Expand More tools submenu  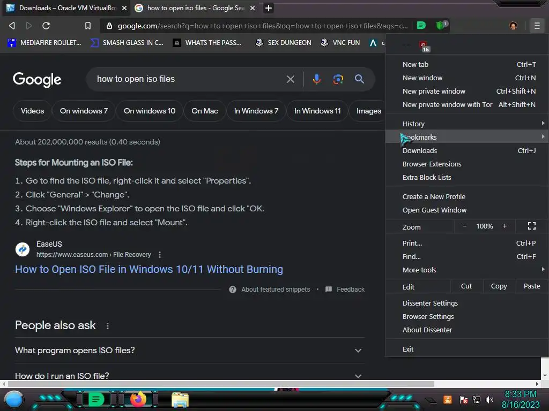tap(467, 270)
